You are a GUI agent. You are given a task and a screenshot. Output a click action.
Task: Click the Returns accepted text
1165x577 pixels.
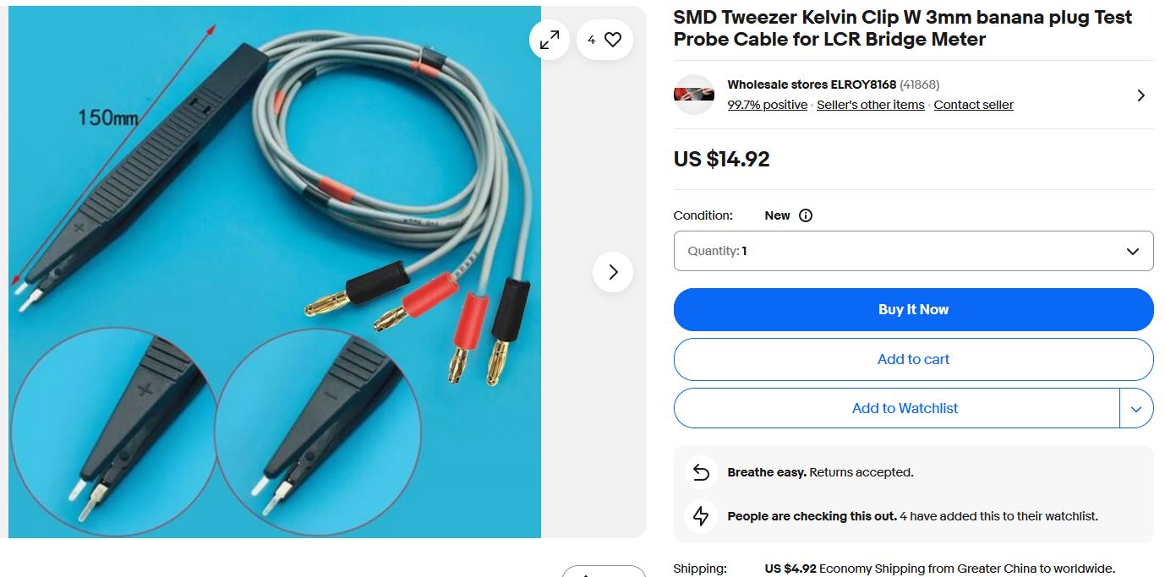coord(861,472)
